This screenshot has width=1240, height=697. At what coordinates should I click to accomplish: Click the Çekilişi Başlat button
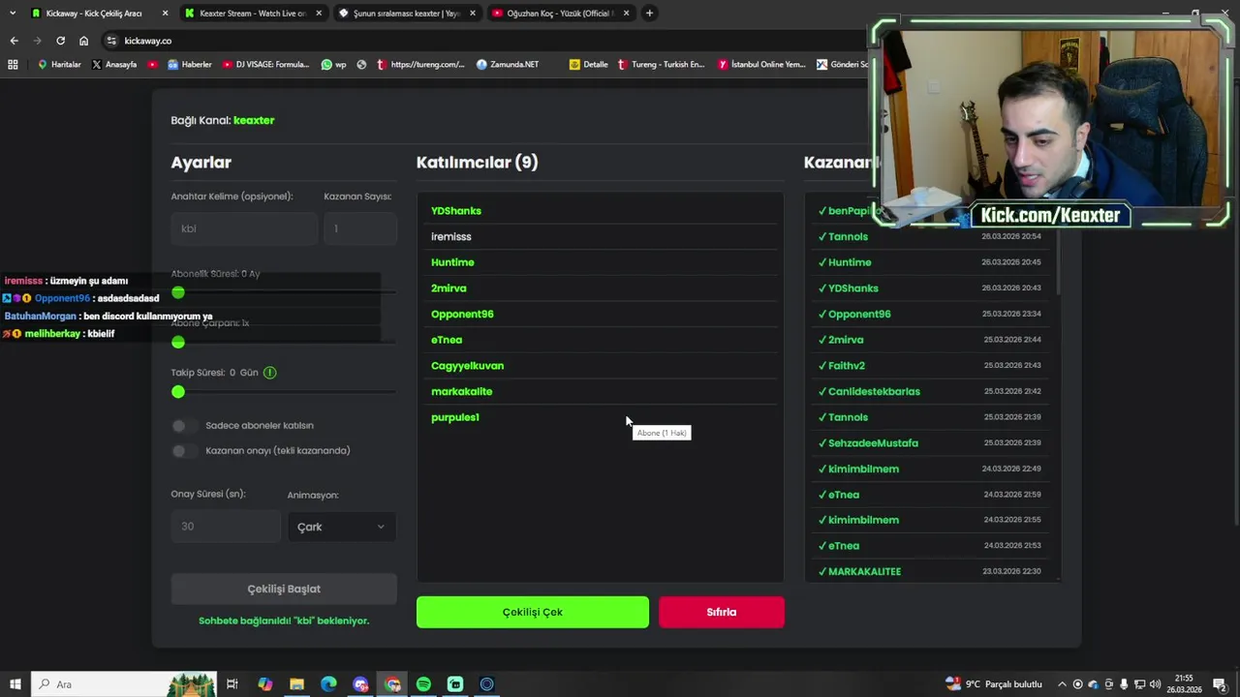pos(284,590)
